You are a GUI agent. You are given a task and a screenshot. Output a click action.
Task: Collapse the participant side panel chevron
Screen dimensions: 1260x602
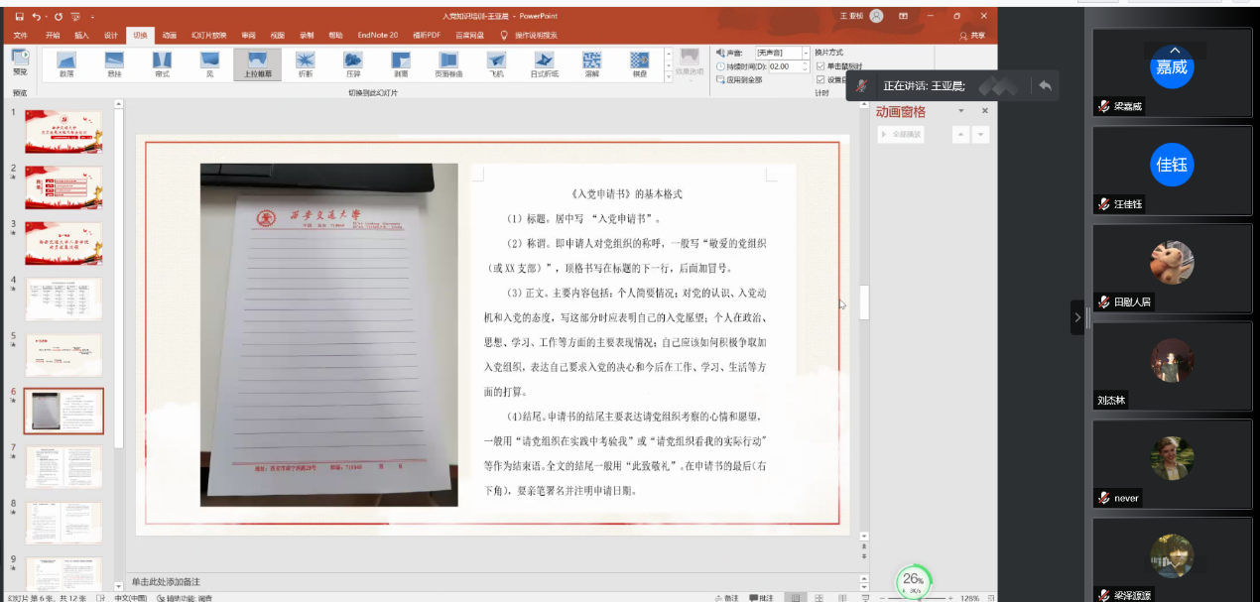(x=1077, y=317)
